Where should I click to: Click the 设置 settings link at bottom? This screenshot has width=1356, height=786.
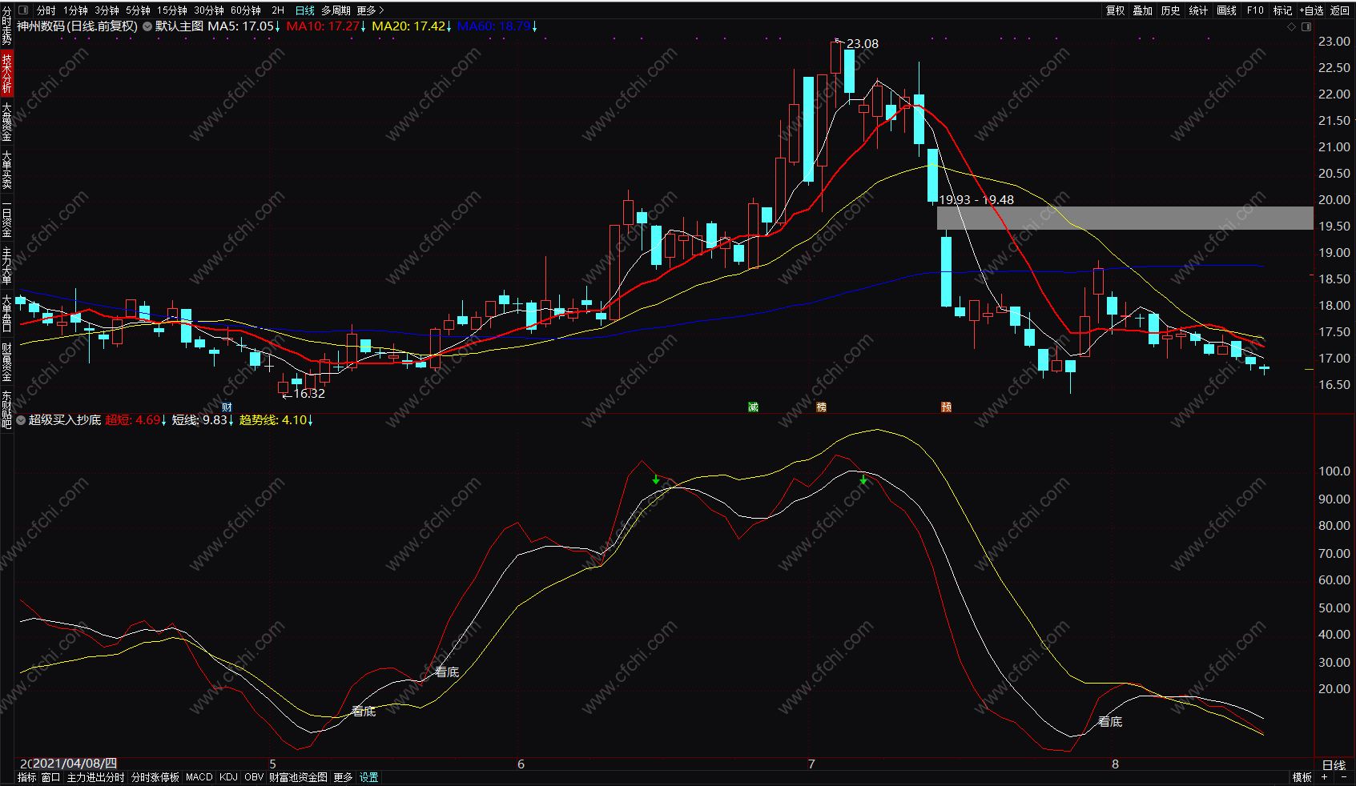tap(368, 777)
